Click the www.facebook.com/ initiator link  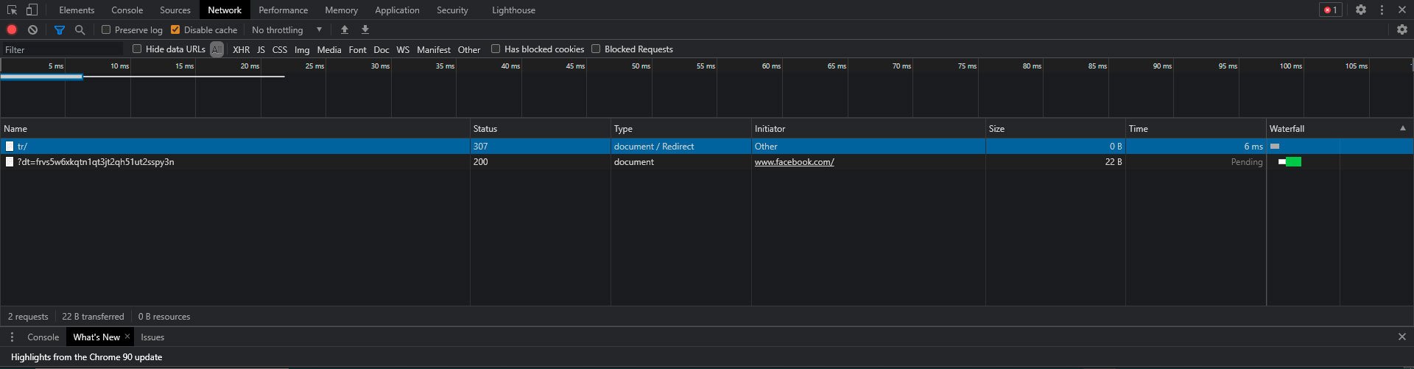pyautogui.click(x=794, y=162)
